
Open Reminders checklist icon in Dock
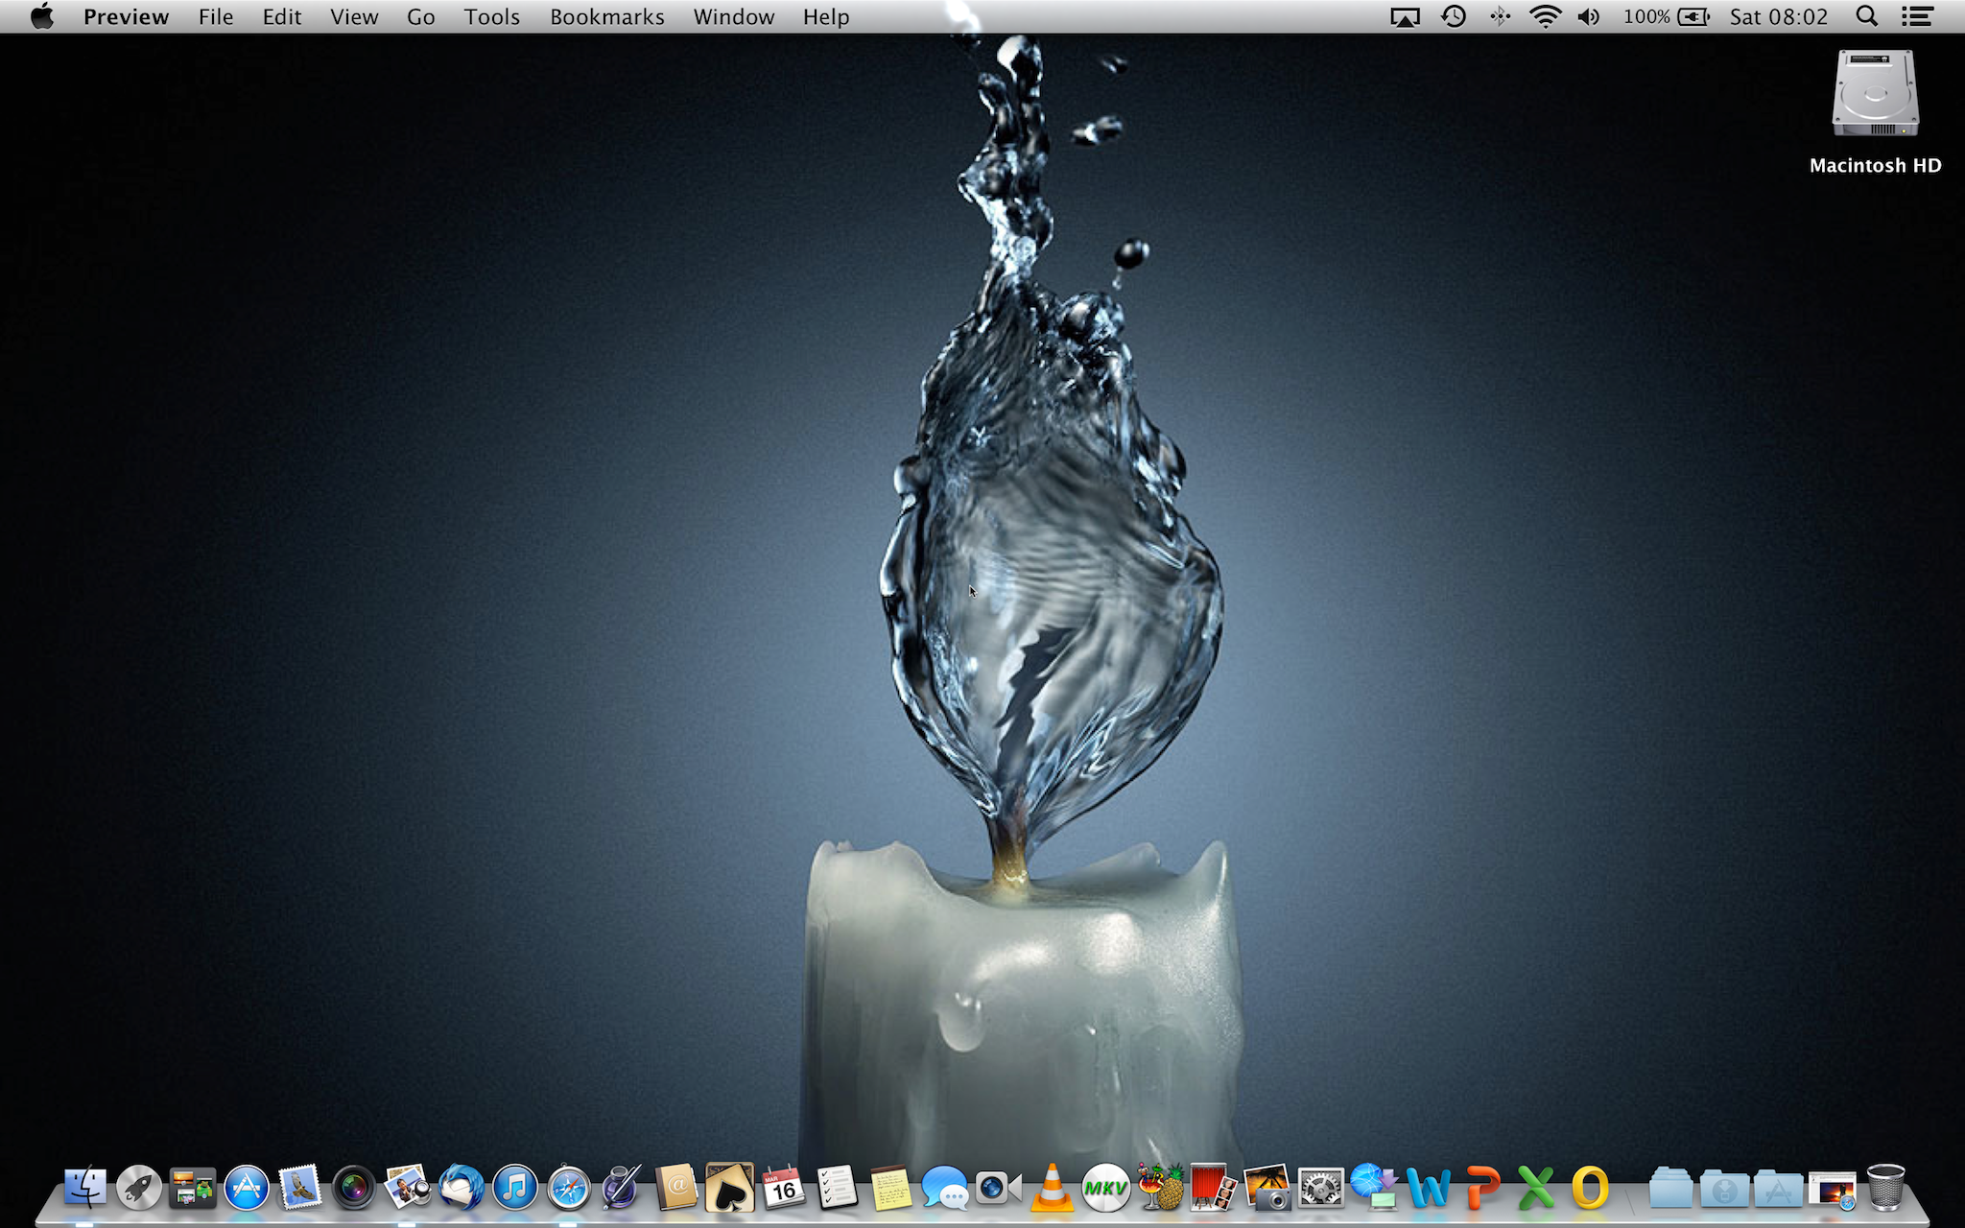[x=837, y=1188]
